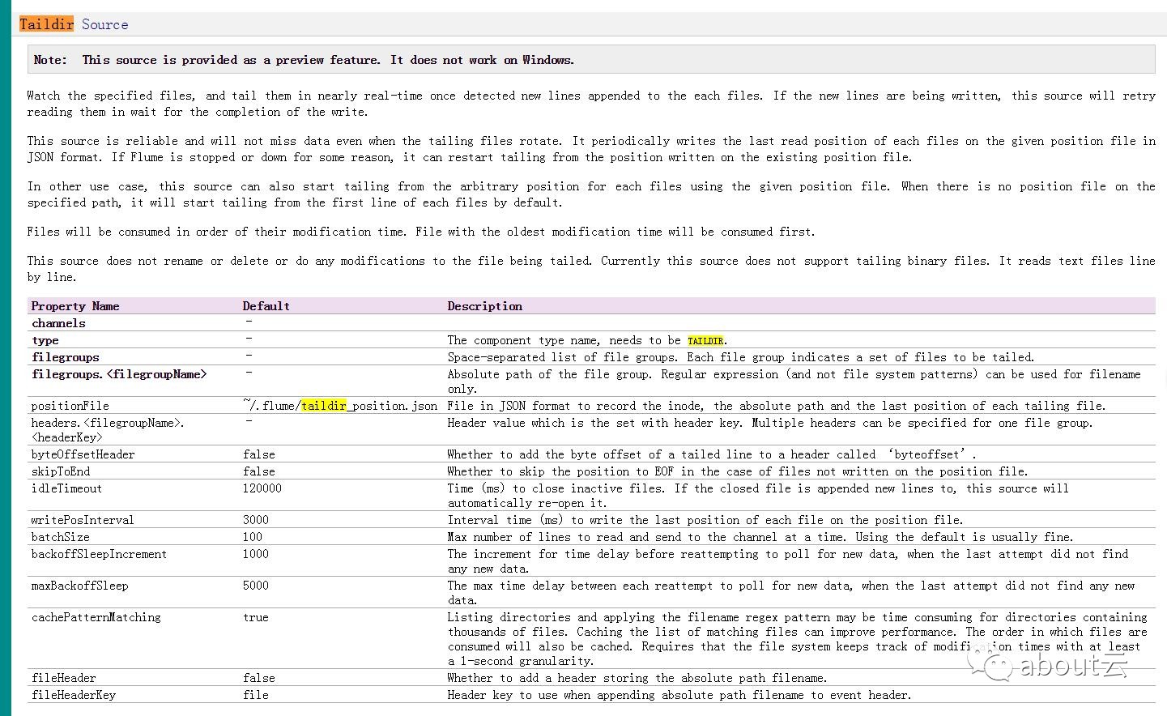Click the highlighted TAILDIR type value
The width and height of the screenshot is (1167, 716).
coord(705,341)
